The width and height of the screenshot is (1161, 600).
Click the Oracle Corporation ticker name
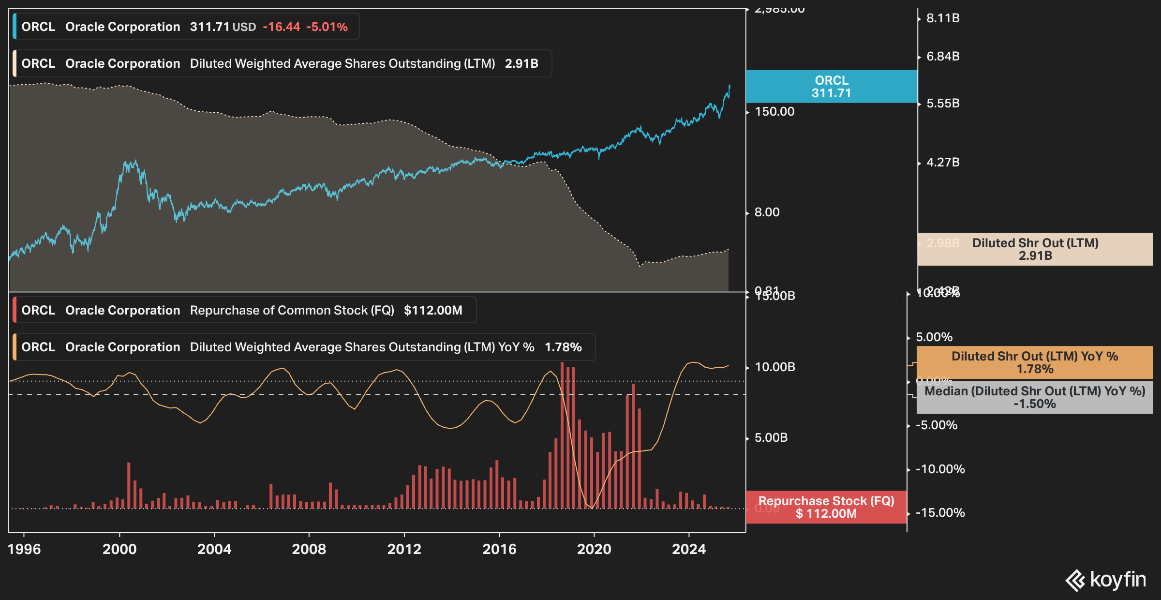point(121,27)
